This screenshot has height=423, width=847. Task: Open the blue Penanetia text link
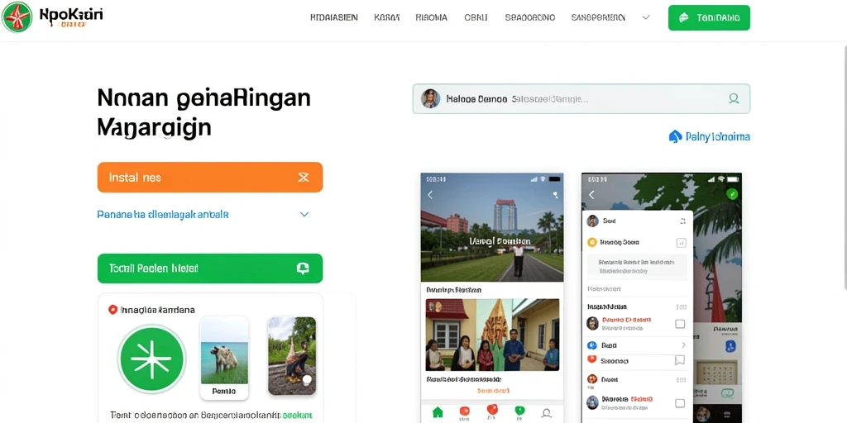[x=163, y=214]
